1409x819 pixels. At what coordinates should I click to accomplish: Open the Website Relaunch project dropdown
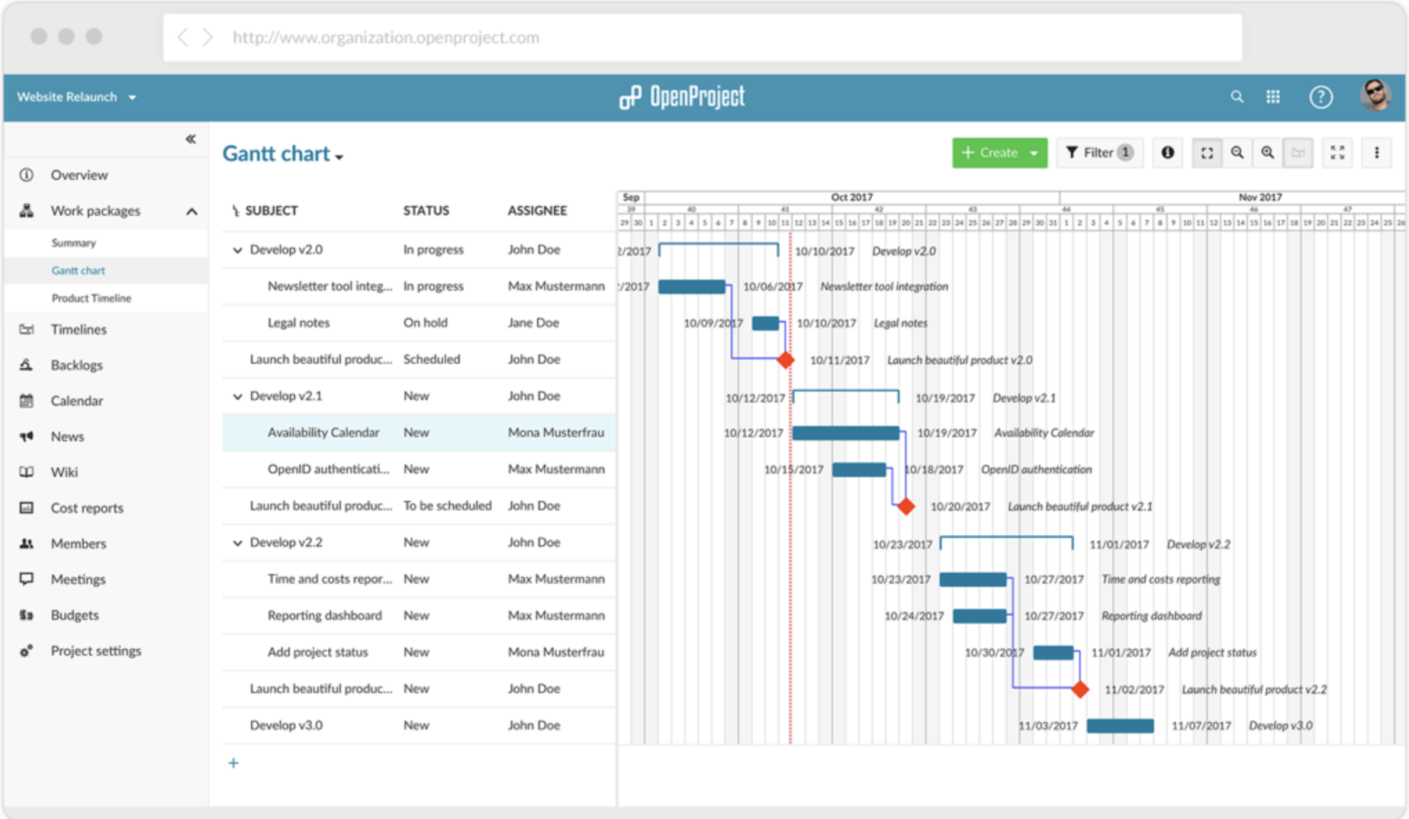[77, 97]
